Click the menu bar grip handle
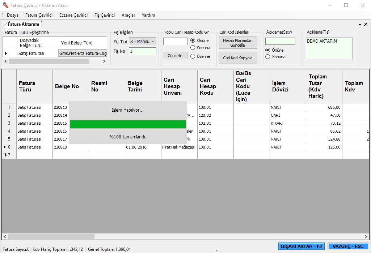Screen dimensions: 371x253 (3, 15)
